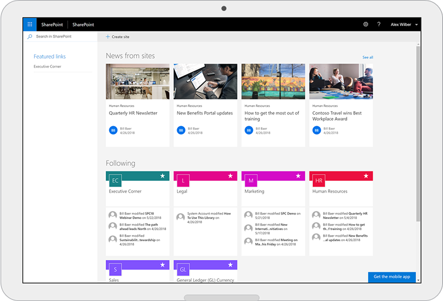Click the S Sales site tile icon
The height and width of the screenshot is (301, 443).
pos(115,269)
